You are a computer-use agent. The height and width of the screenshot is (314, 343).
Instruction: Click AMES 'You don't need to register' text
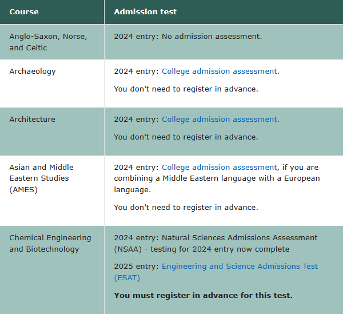tap(186, 208)
